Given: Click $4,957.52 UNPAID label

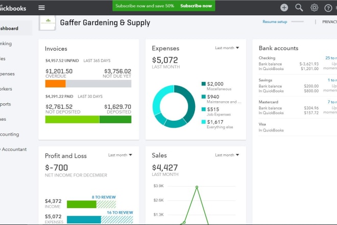Looking at the screenshot, I should 62,61.
